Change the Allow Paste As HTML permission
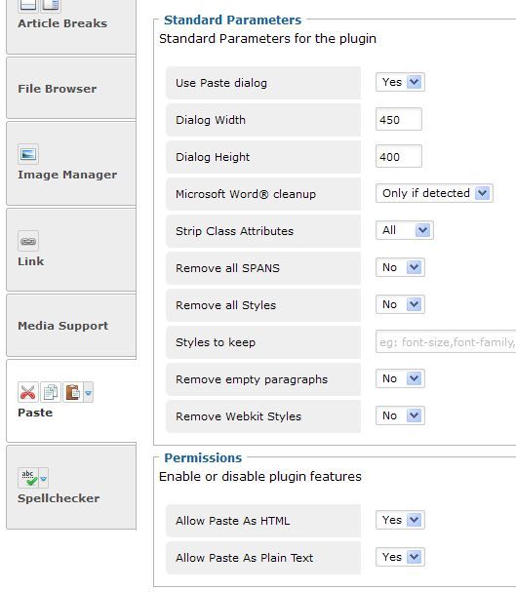 click(400, 520)
